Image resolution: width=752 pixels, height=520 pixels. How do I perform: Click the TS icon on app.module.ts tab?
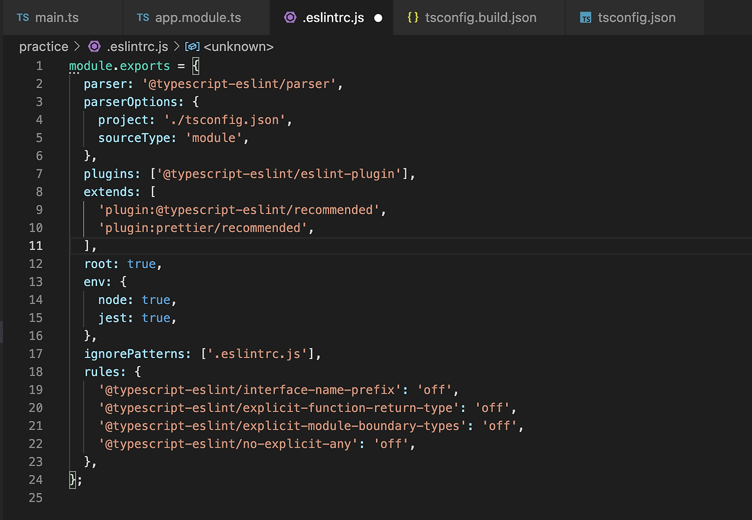point(143,18)
